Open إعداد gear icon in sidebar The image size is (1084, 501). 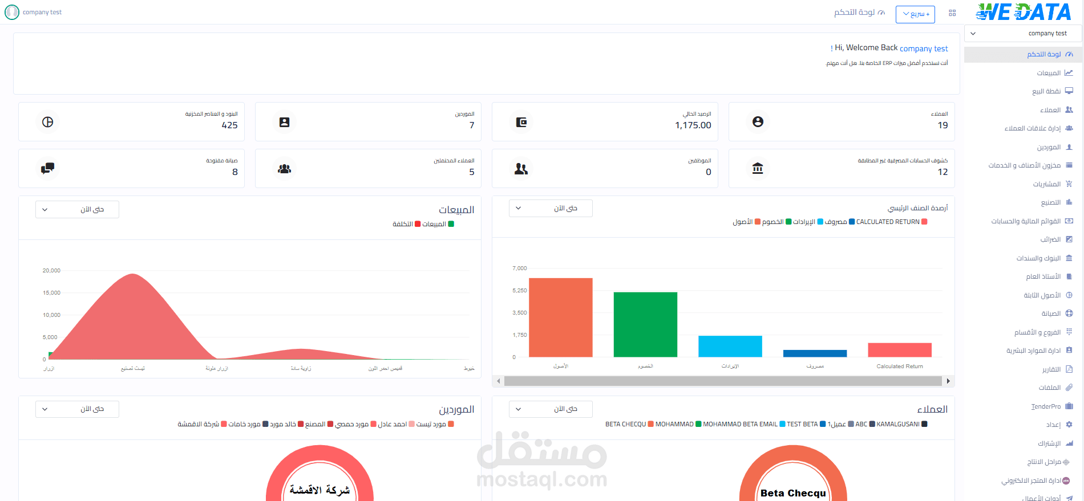pyautogui.click(x=1069, y=425)
